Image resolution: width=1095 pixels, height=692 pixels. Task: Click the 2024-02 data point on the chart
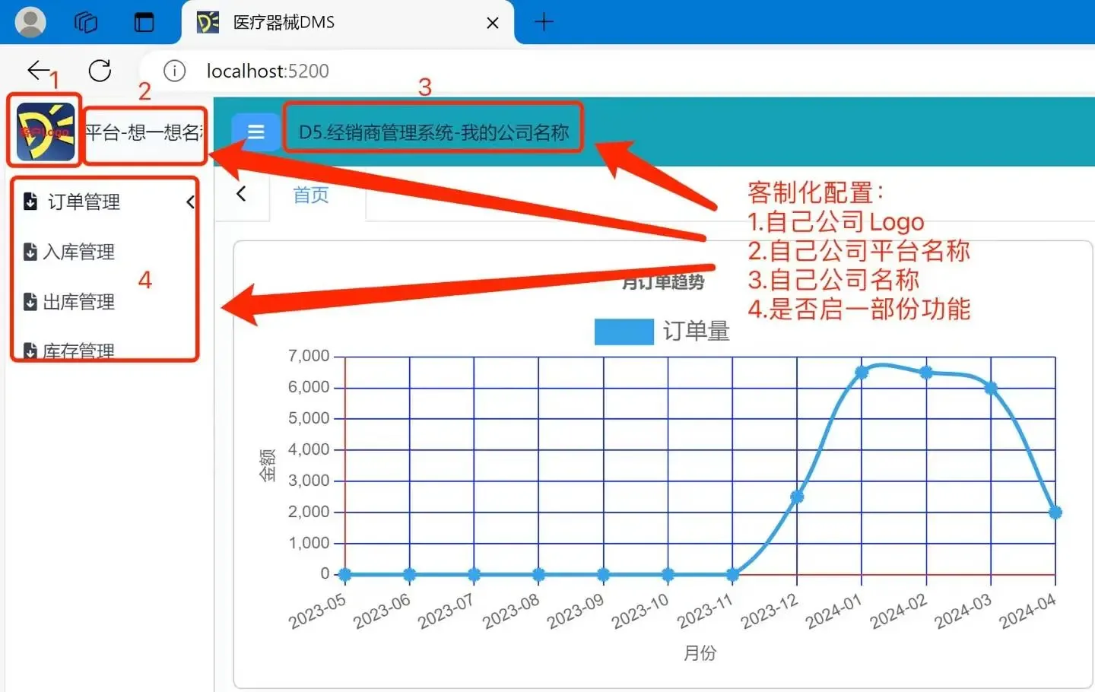click(926, 373)
